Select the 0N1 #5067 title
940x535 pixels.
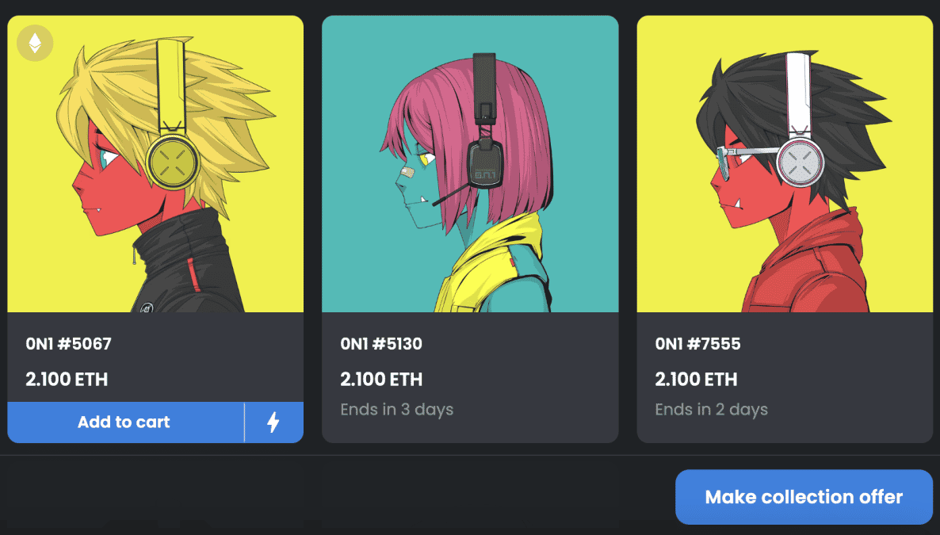pyautogui.click(x=68, y=344)
